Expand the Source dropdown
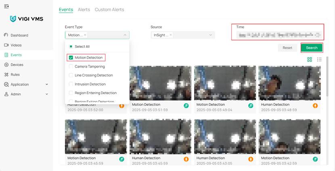Screen dimensions: 335x171 point(210,35)
